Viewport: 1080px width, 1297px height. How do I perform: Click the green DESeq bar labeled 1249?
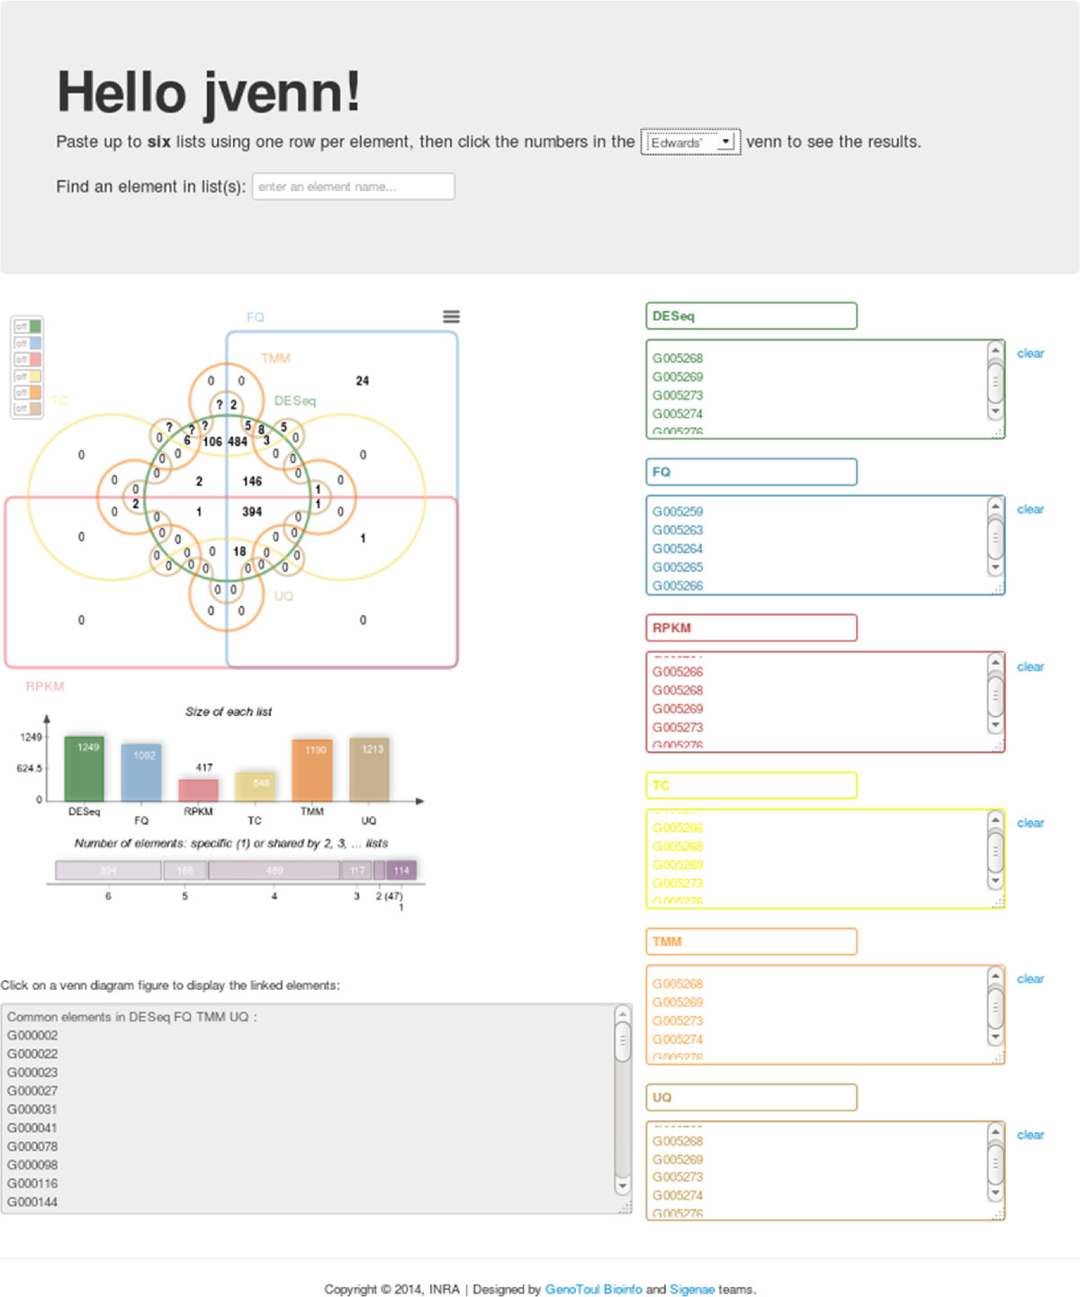tap(85, 768)
